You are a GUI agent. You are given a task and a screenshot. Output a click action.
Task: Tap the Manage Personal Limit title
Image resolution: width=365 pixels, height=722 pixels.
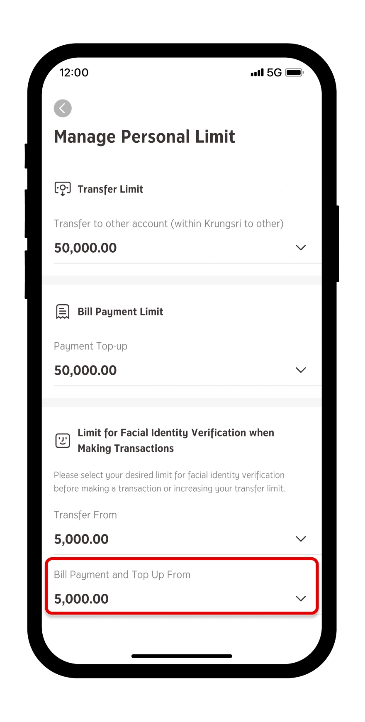tap(144, 137)
